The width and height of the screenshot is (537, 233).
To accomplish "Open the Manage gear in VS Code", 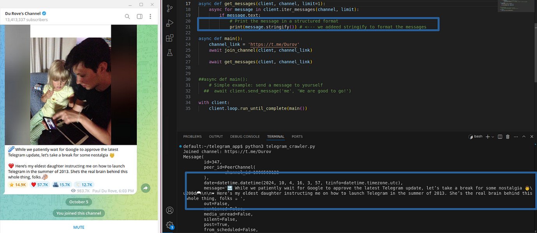I will [x=170, y=225].
